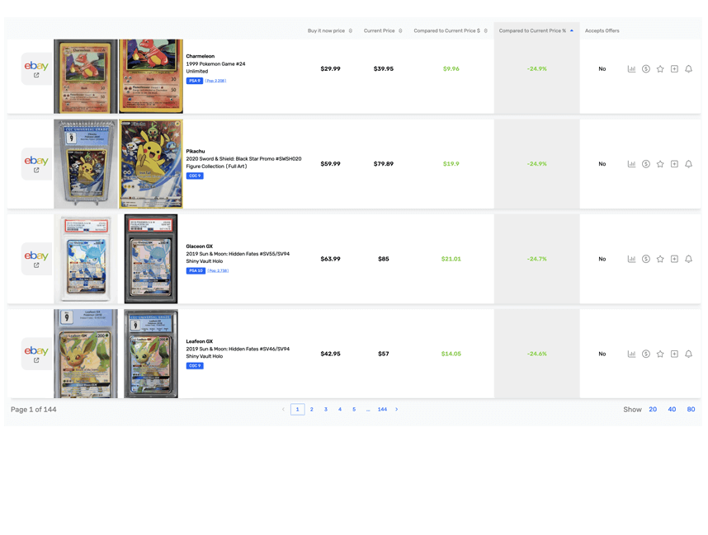Click bell icon in Leafeon GX row
The height and width of the screenshot is (535, 708).
click(x=688, y=354)
